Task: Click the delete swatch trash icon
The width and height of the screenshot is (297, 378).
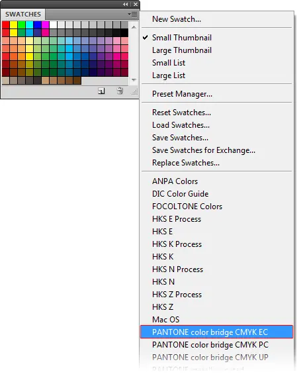Action: point(120,91)
